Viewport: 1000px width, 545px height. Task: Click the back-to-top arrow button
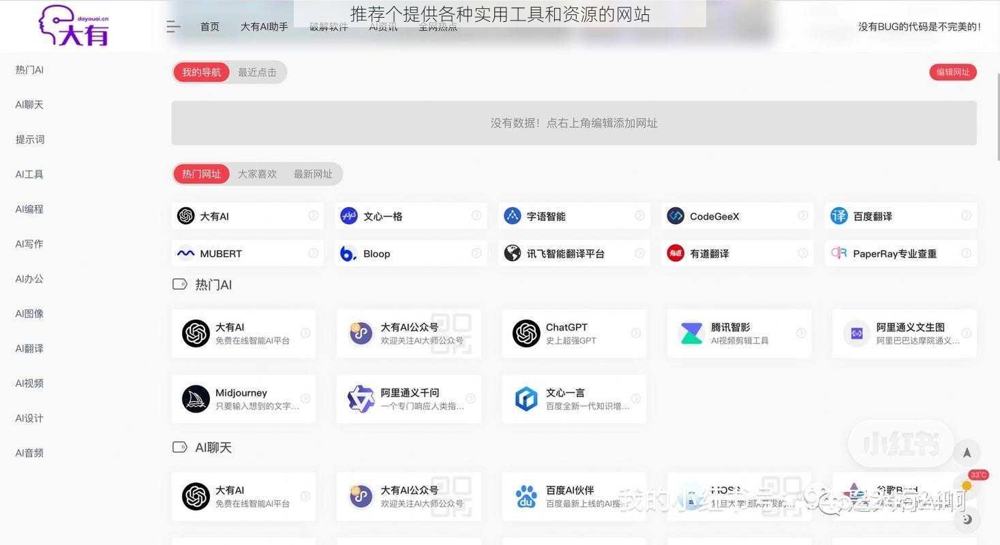click(x=967, y=452)
